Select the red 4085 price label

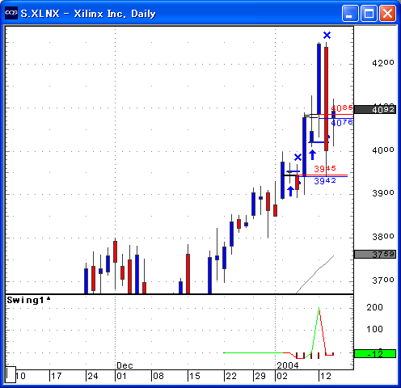click(x=342, y=108)
